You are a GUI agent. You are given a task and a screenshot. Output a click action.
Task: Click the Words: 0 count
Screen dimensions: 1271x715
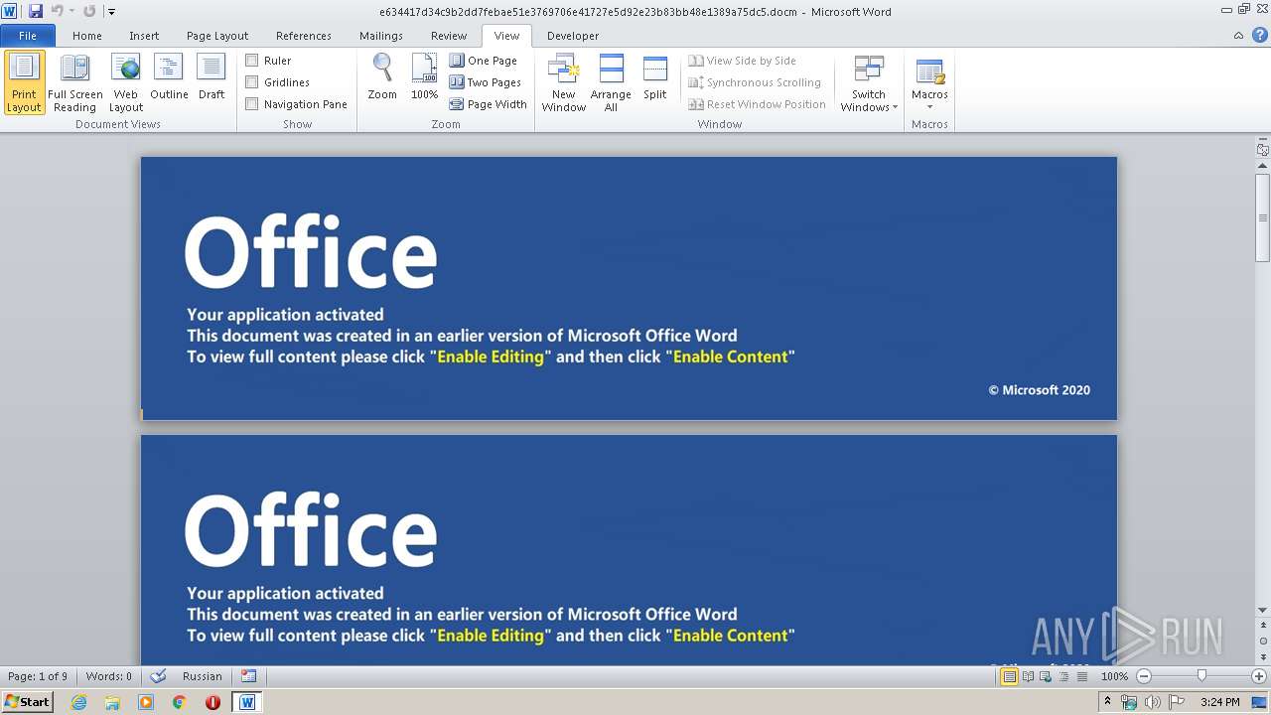tap(109, 676)
